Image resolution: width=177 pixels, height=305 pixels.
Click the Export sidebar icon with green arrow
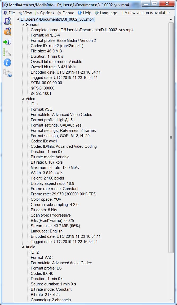(x=7, y=42)
